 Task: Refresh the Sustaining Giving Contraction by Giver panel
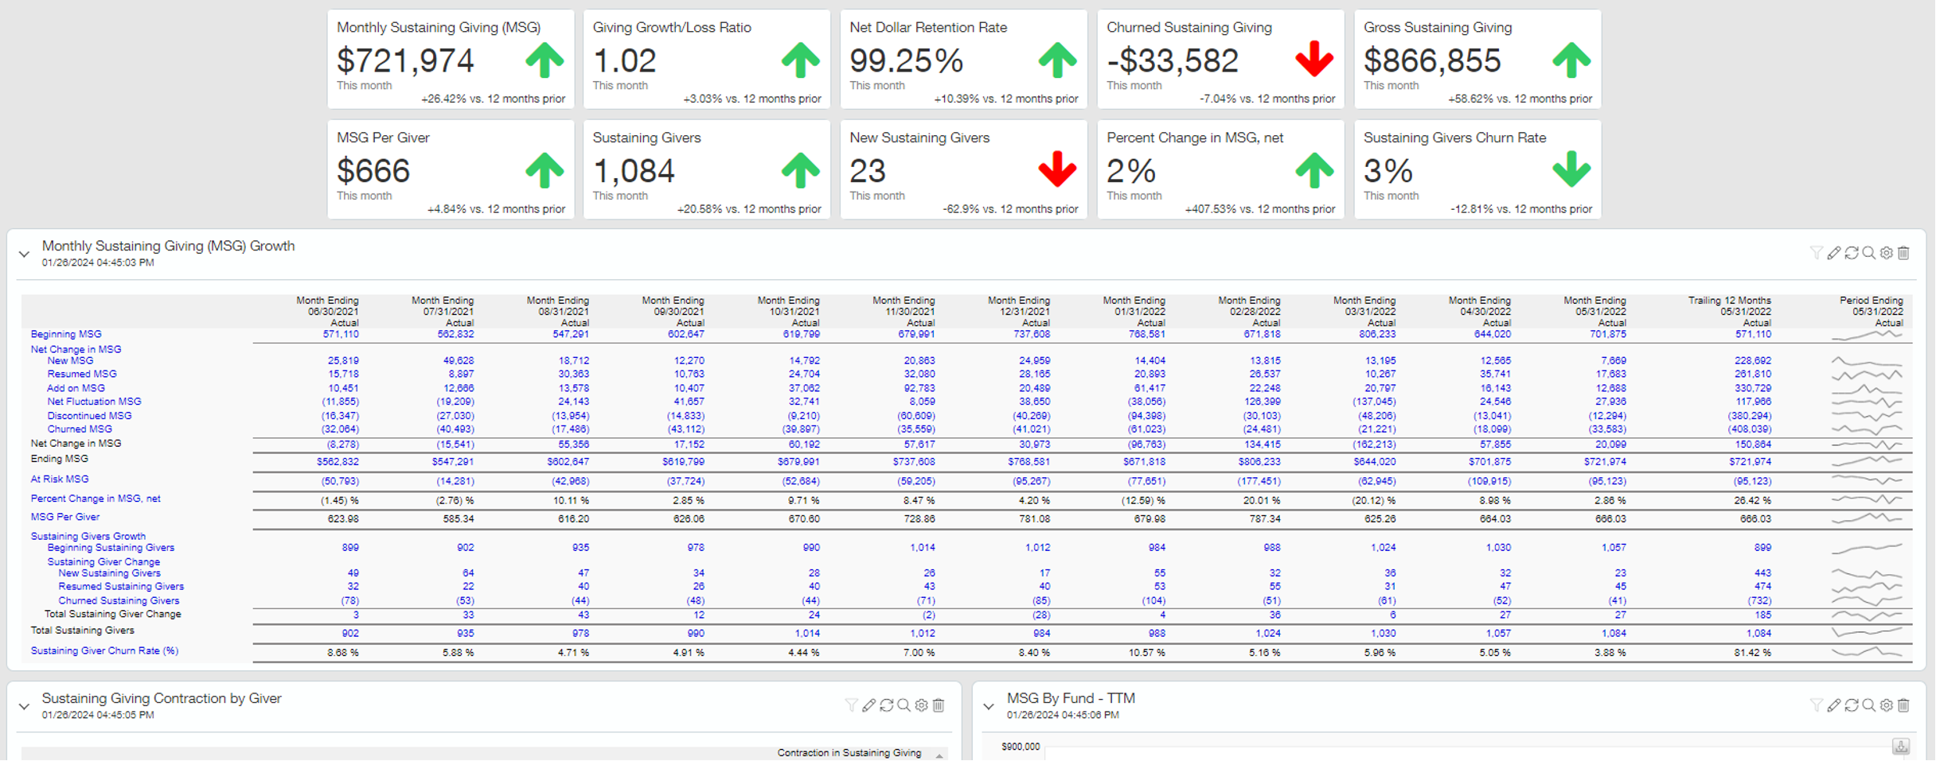coord(886,705)
